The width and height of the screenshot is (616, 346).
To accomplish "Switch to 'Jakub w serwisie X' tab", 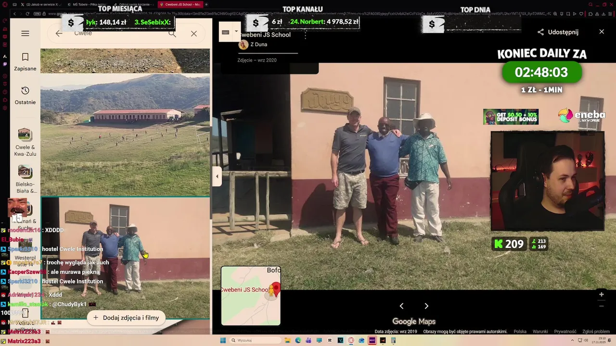I will [x=41, y=4].
